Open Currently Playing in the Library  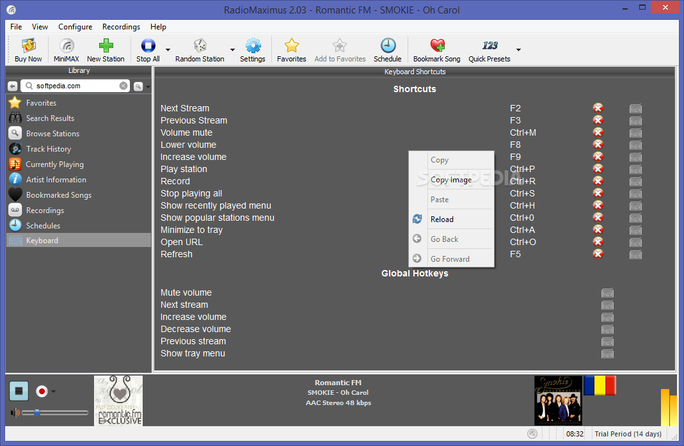[x=79, y=164]
